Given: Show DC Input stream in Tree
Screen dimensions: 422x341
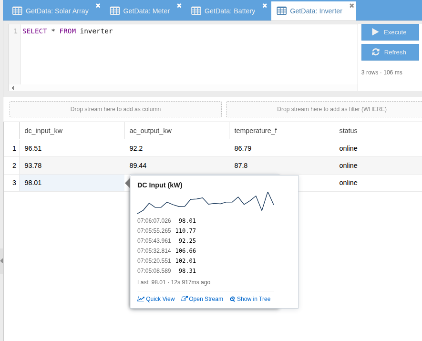Looking at the screenshot, I should tap(250, 299).
